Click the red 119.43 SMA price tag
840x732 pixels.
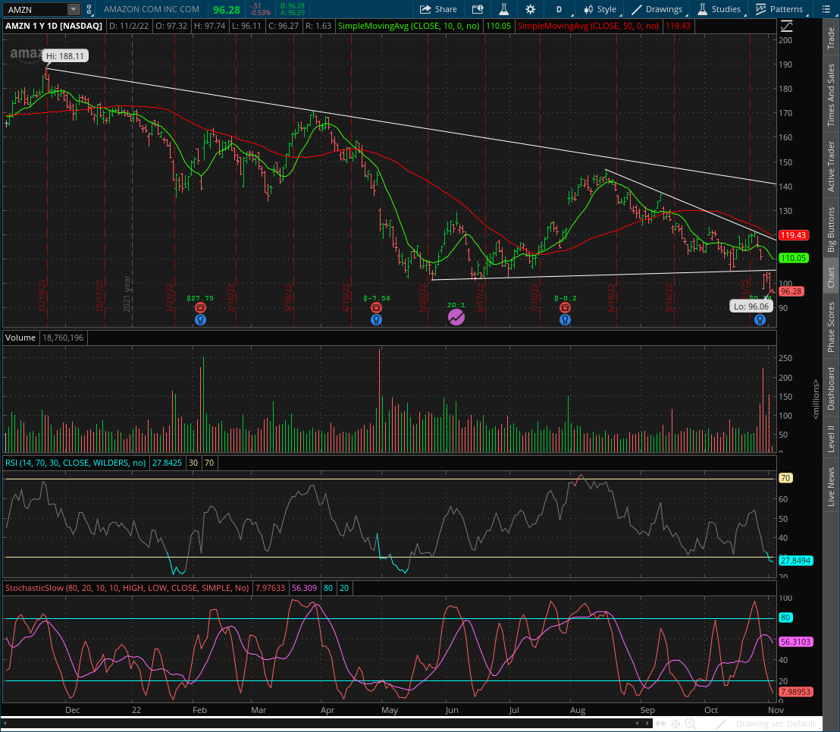(x=793, y=235)
